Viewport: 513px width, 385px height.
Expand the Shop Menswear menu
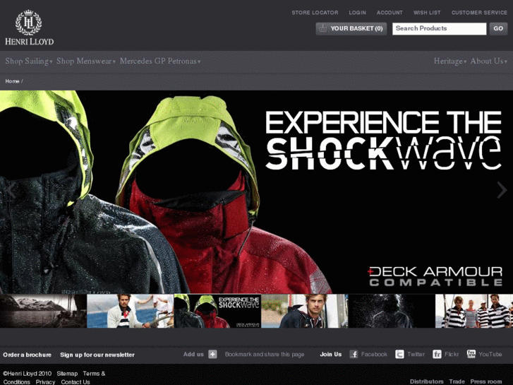pyautogui.click(x=85, y=61)
